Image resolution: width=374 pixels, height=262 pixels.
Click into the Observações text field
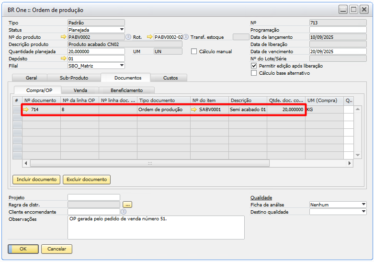156,227
